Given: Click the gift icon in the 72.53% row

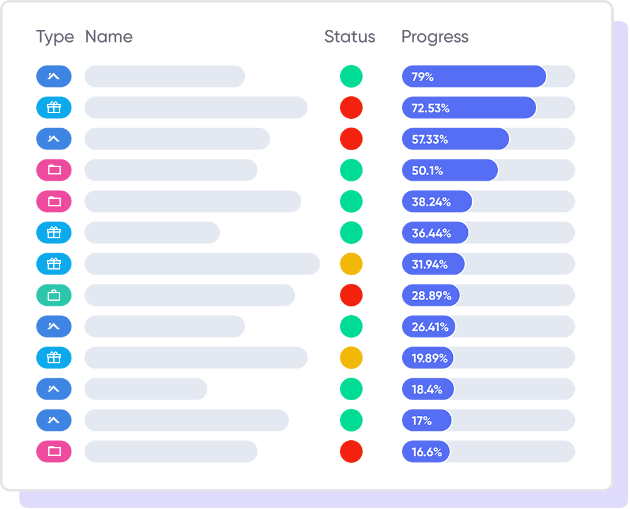Looking at the screenshot, I should coord(54,108).
